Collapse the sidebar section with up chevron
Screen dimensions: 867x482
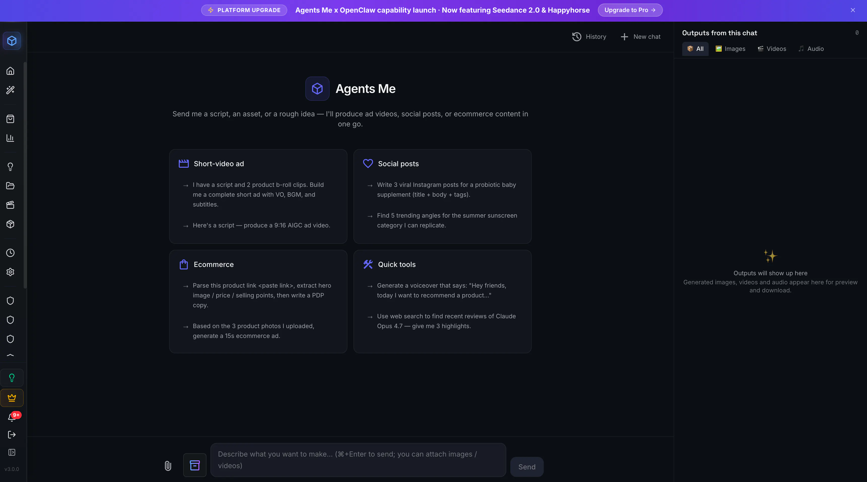[x=10, y=355]
